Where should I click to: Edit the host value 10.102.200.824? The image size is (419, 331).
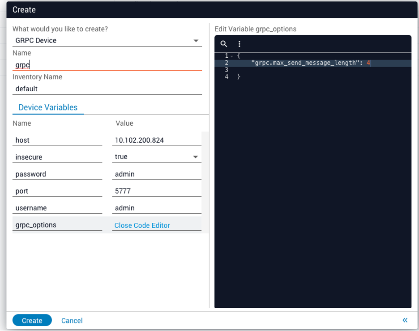tap(156, 140)
